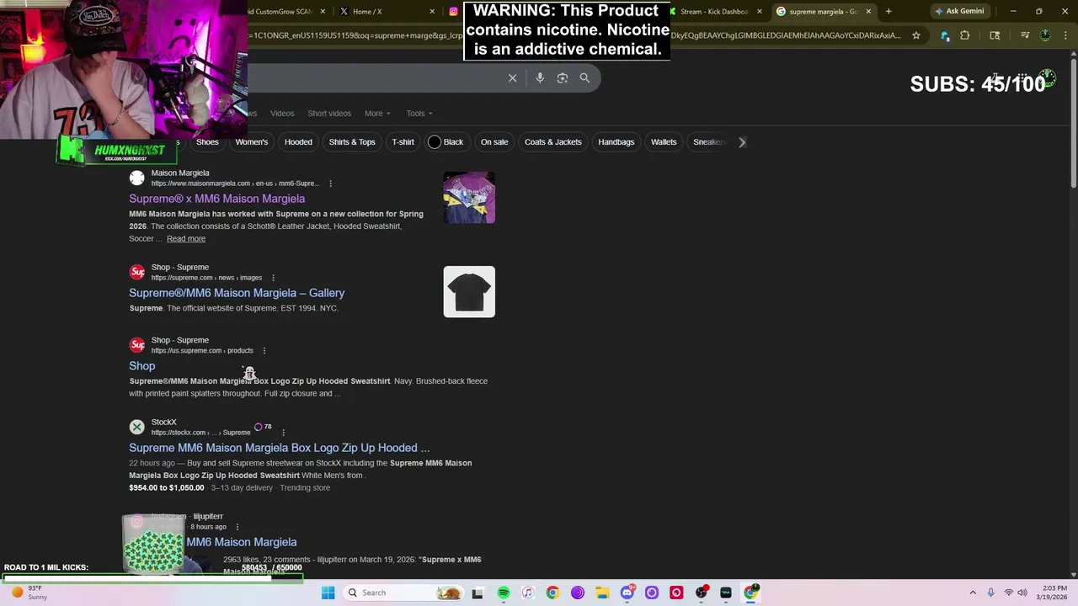Open the system tray microphone indicator
This screenshot has width=1078, height=606.
(x=990, y=593)
